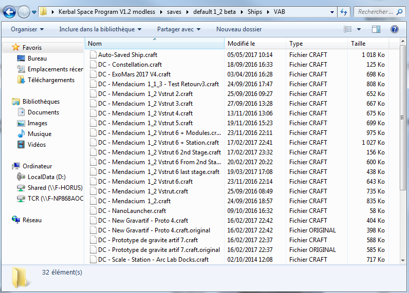Open Documents library
Image resolution: width=409 pixels, height=293 pixels.
coord(43,112)
